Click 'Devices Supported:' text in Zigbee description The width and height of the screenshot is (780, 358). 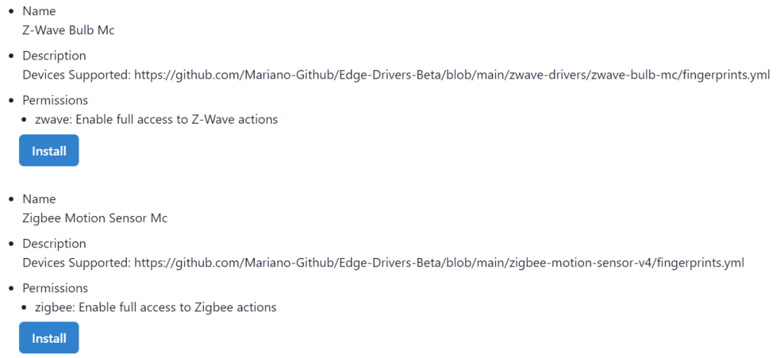(x=76, y=263)
